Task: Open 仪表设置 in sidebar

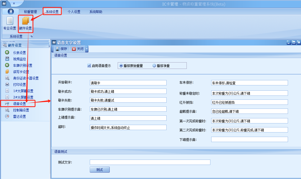Action: tap(19, 52)
